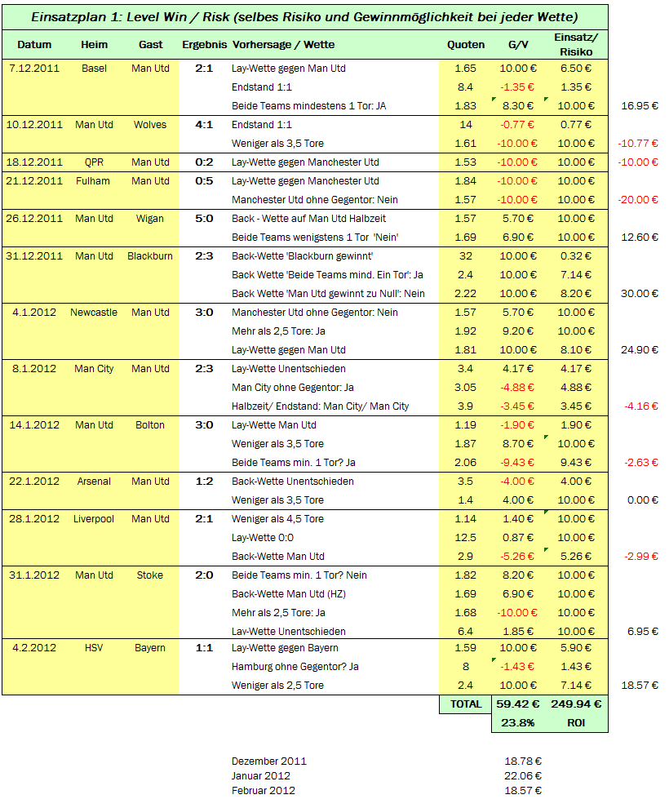Select the home team cell 'HSV'
The image size is (669, 808).
(94, 648)
